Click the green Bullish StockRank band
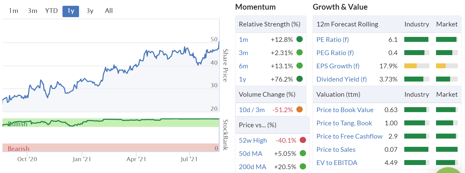Screen dimensions: 465x173 click(110, 123)
